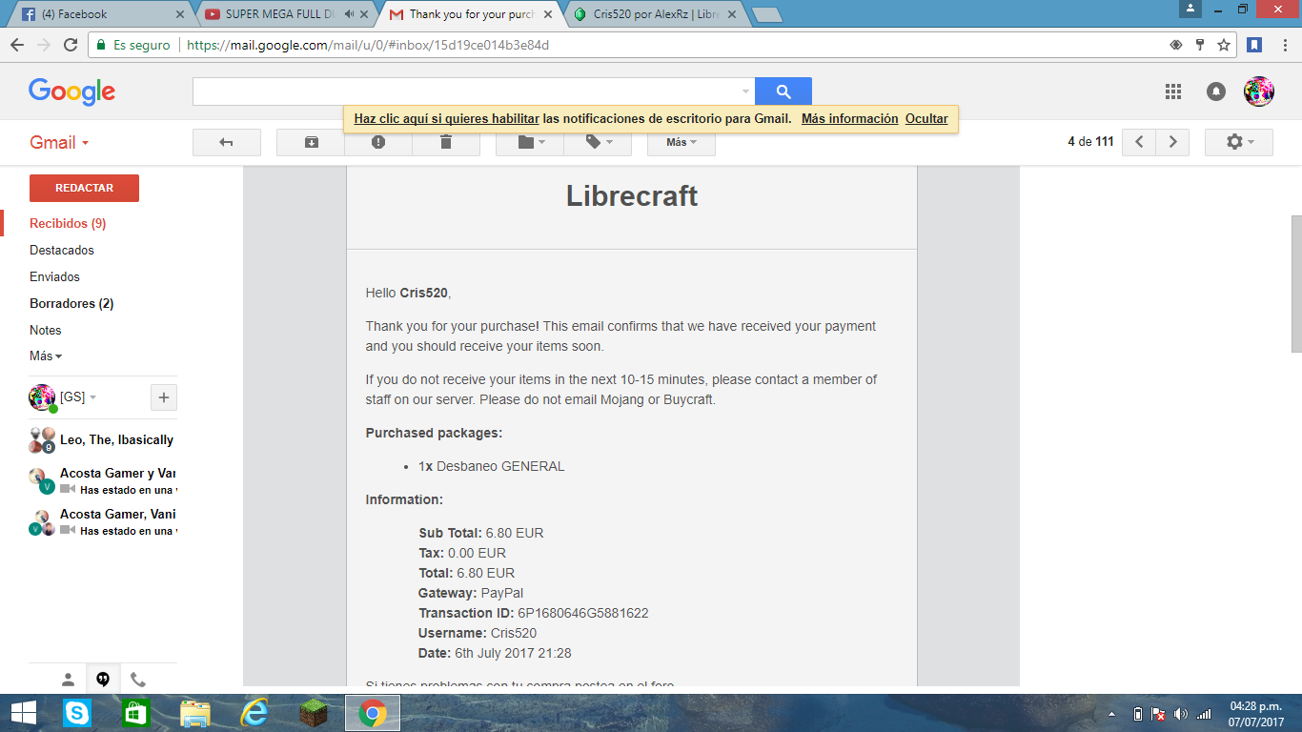Switch to the Facebook browser tab
Viewport: 1302px width, 732px height.
pos(100,14)
